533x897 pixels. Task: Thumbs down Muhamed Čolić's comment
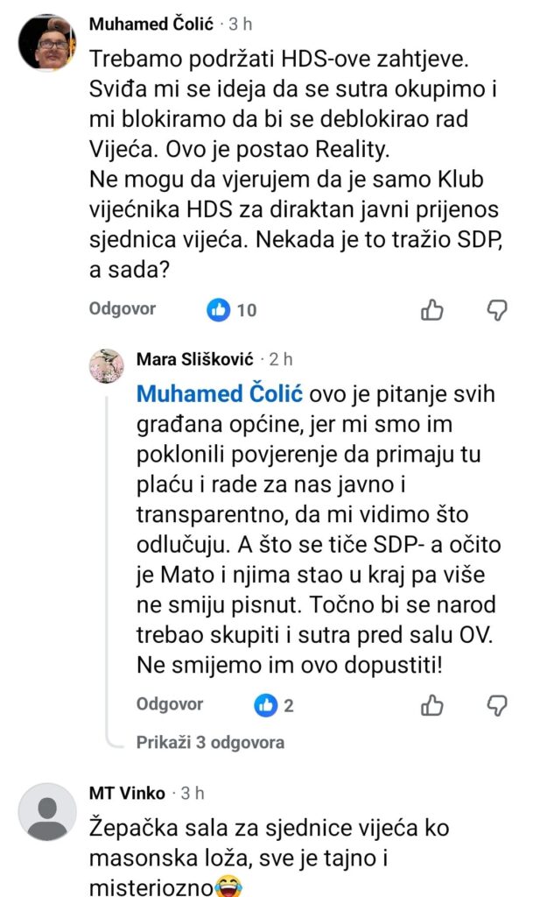(x=498, y=309)
